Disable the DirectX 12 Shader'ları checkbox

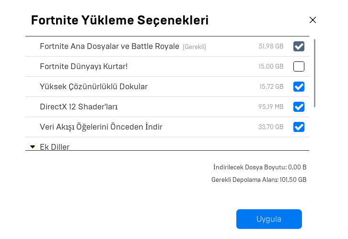point(299,107)
